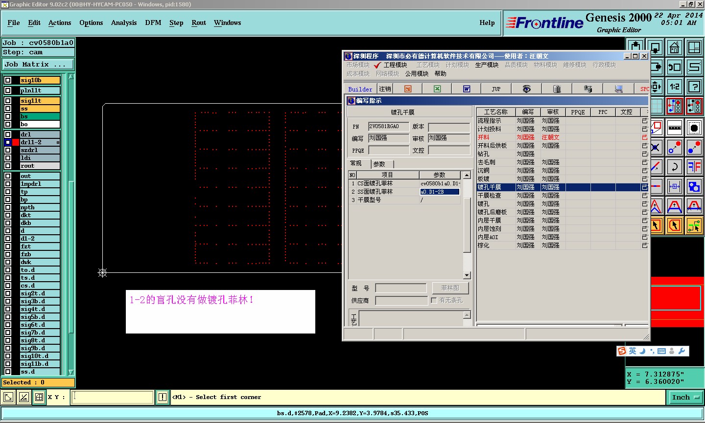Open the DFM menu

tap(153, 23)
